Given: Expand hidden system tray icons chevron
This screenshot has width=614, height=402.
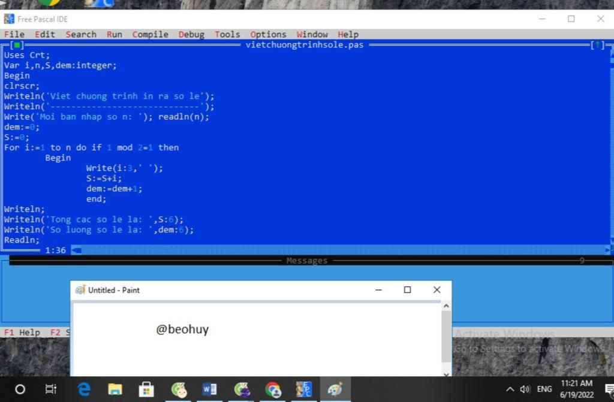Looking at the screenshot, I should [510, 389].
